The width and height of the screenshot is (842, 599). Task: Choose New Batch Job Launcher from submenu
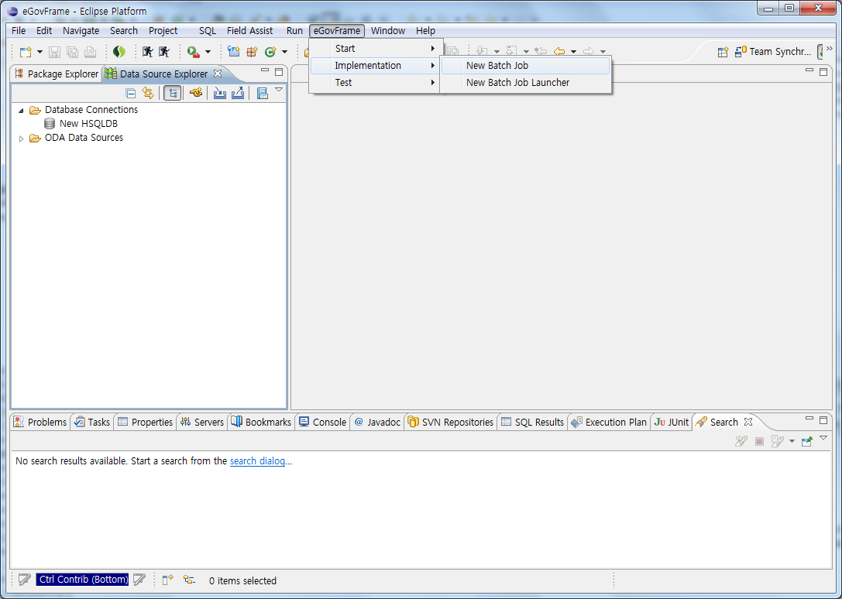point(517,83)
